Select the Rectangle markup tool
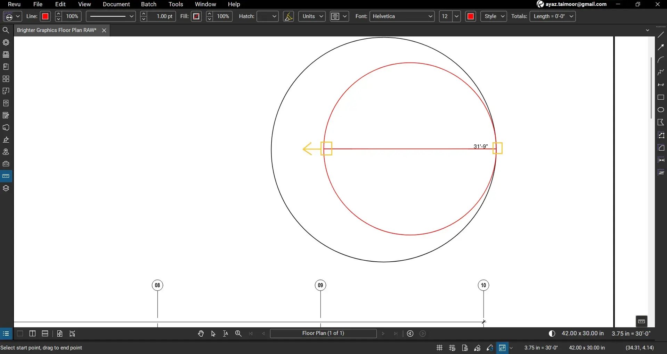The width and height of the screenshot is (667, 354). click(661, 98)
